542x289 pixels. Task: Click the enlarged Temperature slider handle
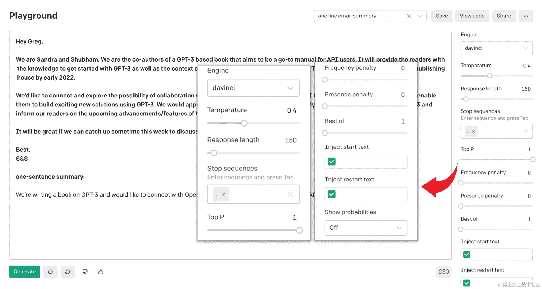click(x=244, y=123)
